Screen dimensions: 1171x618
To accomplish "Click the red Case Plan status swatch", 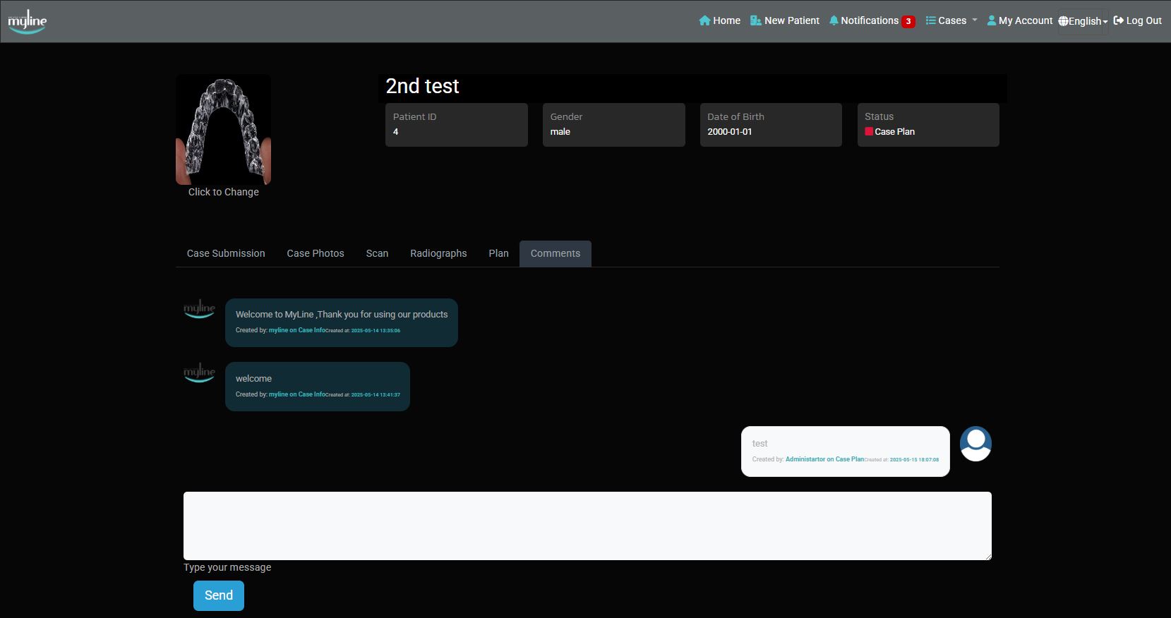I will [869, 131].
